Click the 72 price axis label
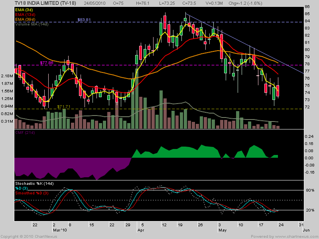Screen dimensions: 319x239 coord(307,107)
